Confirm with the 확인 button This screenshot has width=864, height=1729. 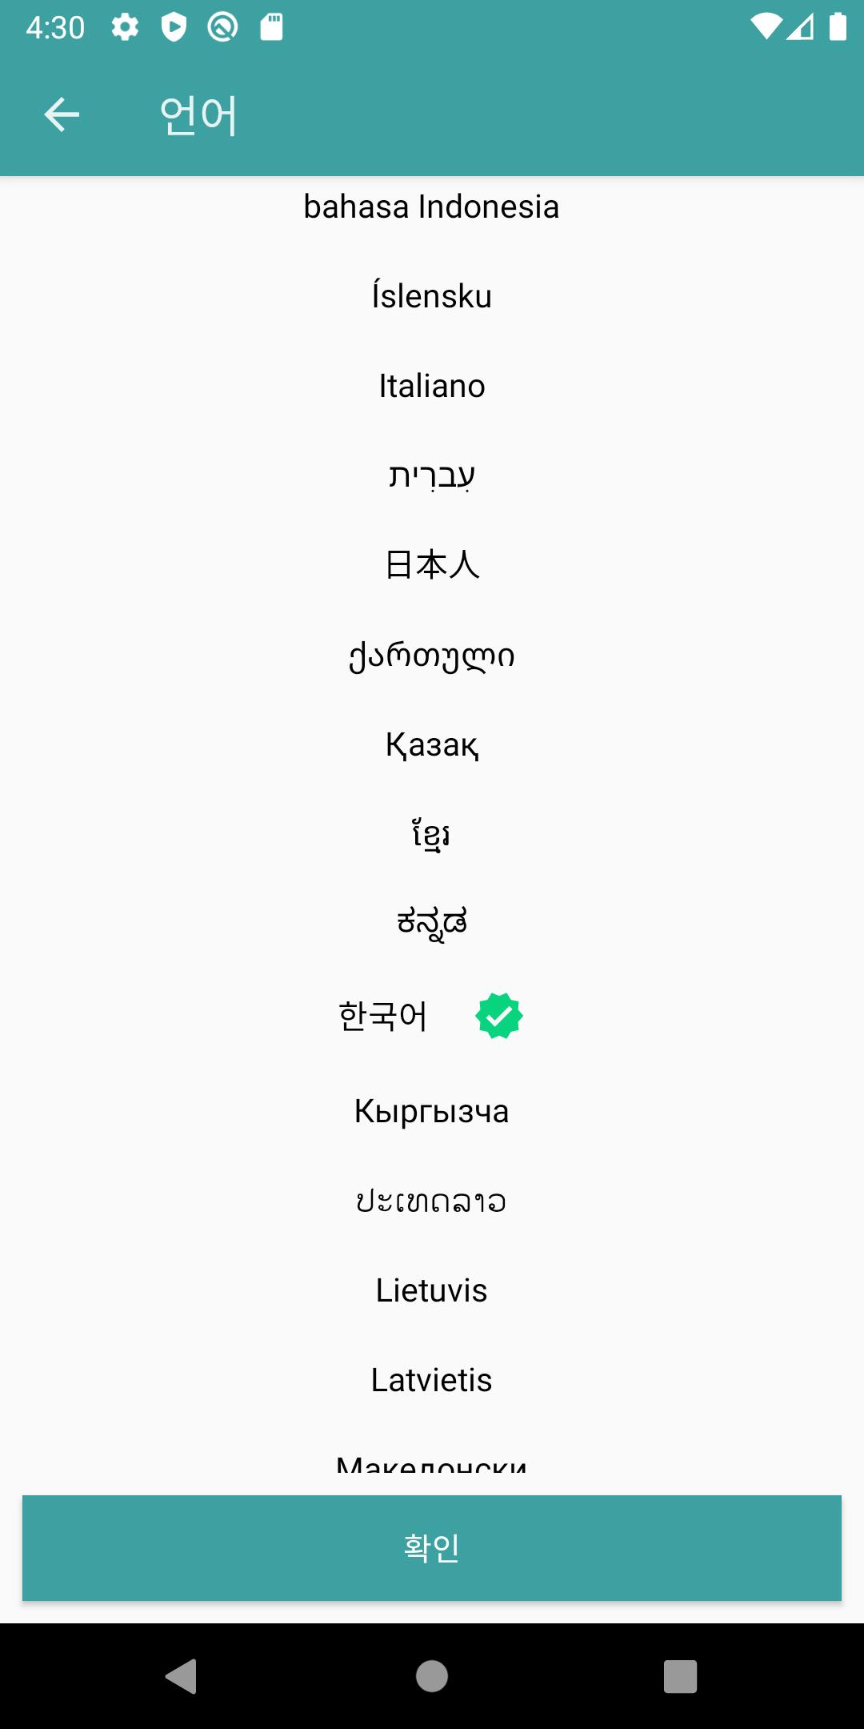coord(432,1548)
